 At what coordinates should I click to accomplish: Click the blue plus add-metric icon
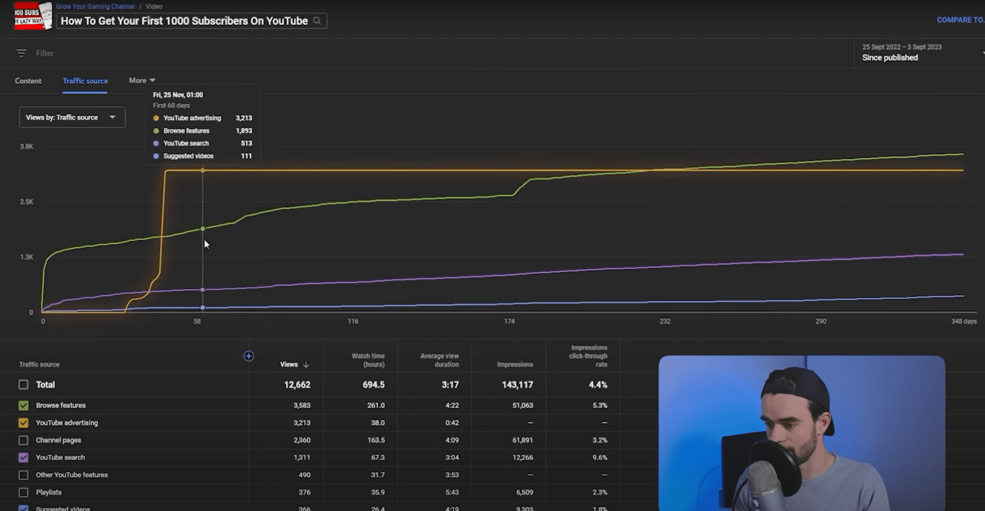click(x=249, y=356)
